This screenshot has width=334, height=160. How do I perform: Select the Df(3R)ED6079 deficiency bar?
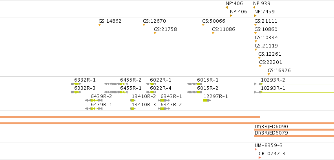(x=294, y=136)
